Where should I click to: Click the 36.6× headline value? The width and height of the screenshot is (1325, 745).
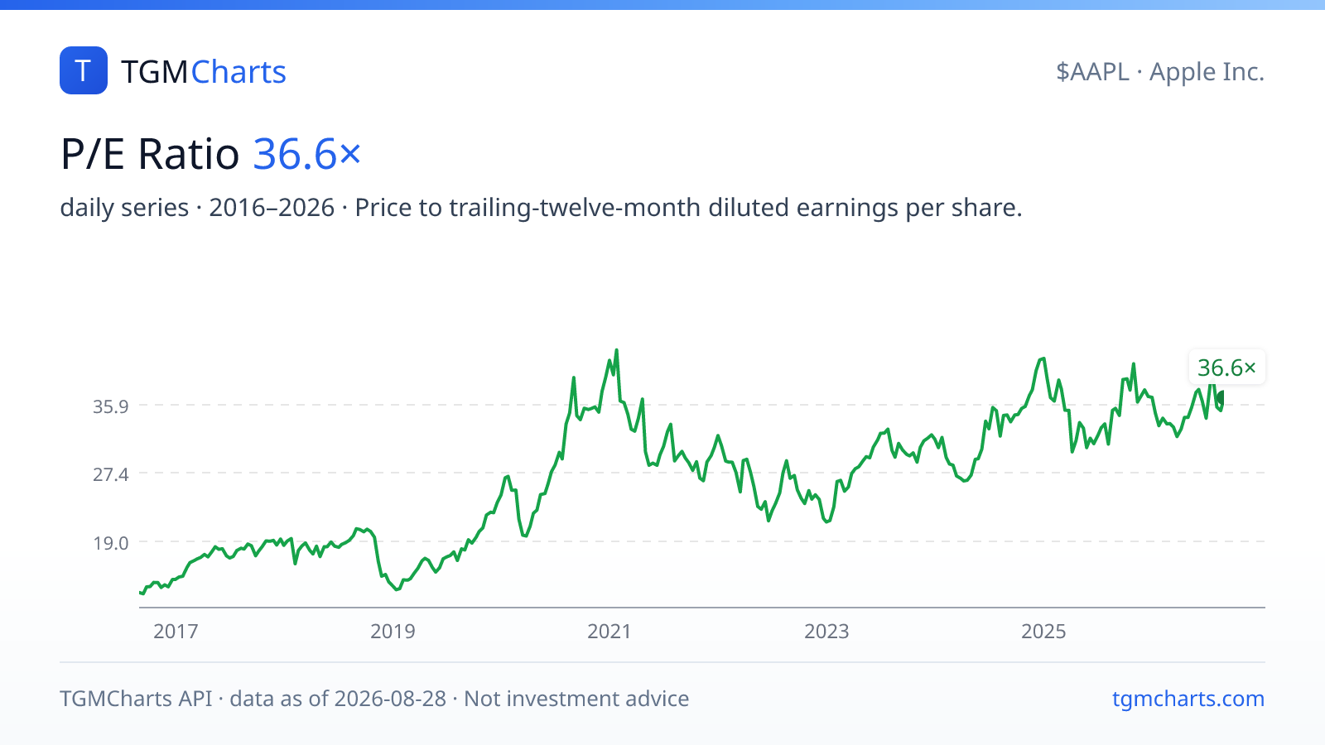pos(307,154)
